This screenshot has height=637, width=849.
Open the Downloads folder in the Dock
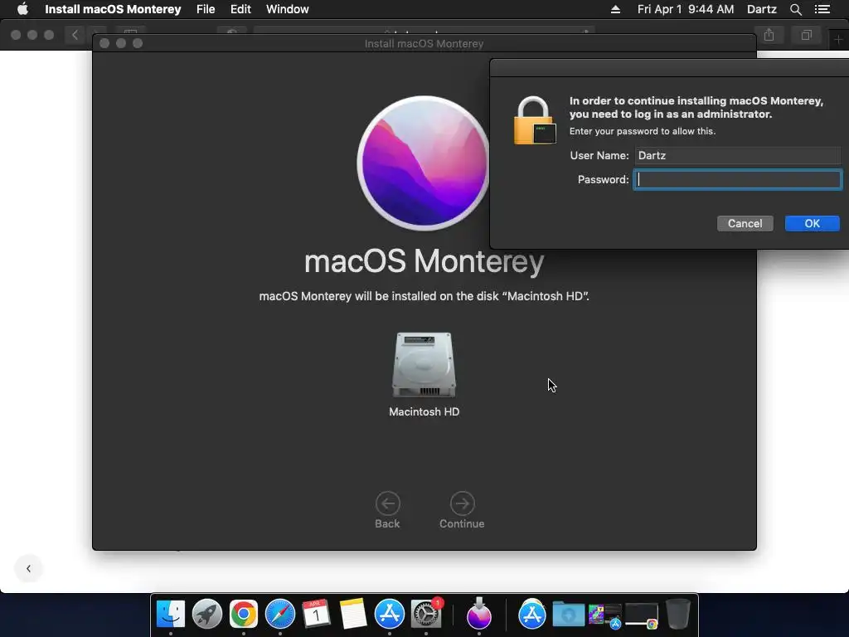569,615
